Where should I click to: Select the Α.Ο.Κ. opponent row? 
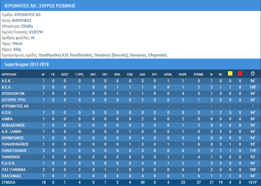pos(130,112)
